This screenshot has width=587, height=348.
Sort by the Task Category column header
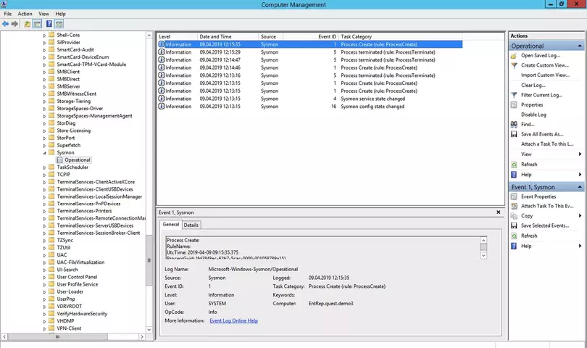pyautogui.click(x=400, y=37)
